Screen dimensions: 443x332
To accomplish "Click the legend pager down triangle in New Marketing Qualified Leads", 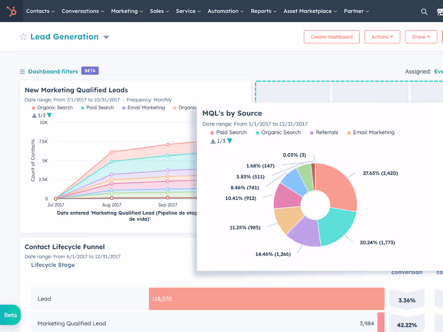I will [50, 115].
